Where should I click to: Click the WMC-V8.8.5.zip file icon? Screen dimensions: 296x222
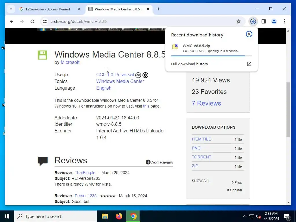pyautogui.click(x=175, y=47)
